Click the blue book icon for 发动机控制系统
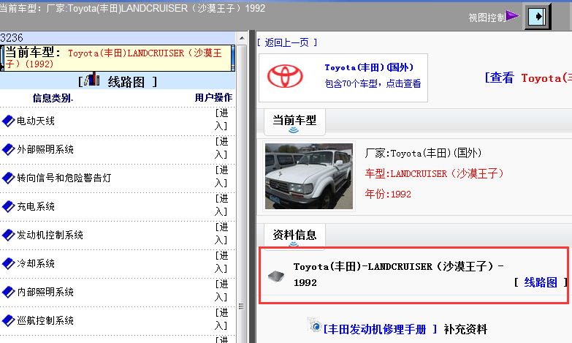This screenshot has height=343, width=572. point(8,235)
